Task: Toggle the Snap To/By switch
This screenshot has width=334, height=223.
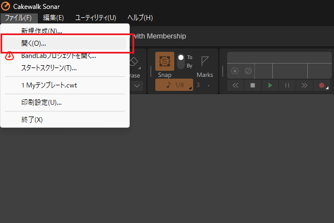Action: [180, 61]
